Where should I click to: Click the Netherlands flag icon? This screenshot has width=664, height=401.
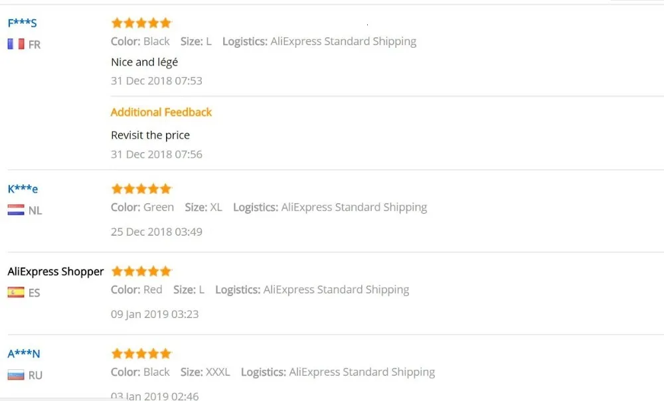click(x=16, y=210)
